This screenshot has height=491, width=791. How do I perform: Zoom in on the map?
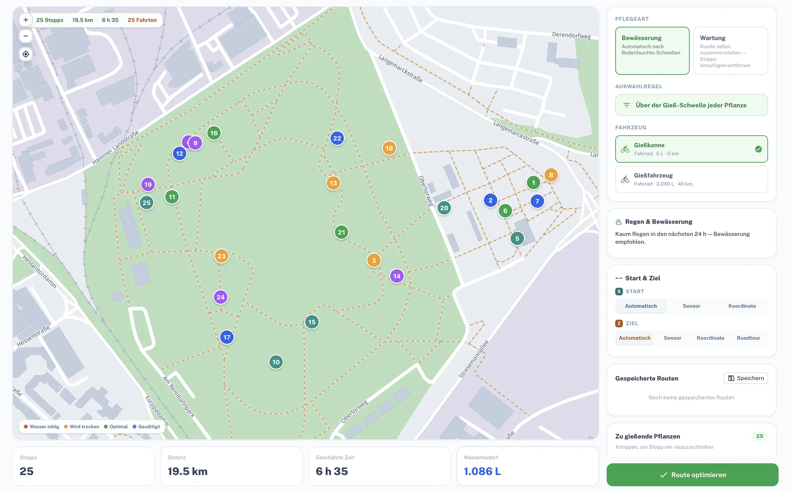pos(26,20)
